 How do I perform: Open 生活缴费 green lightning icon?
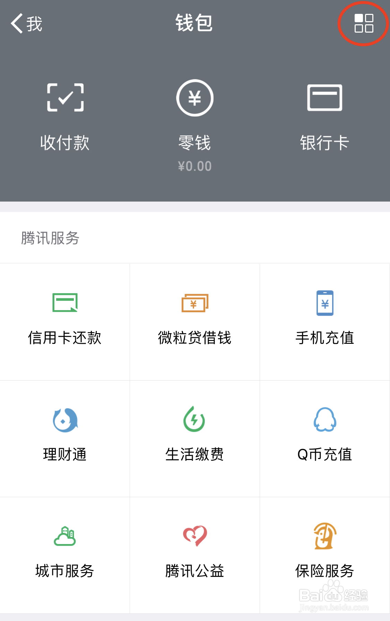coord(194,419)
